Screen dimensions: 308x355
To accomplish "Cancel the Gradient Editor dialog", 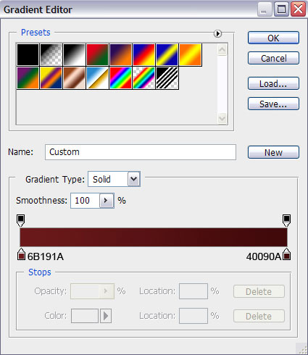I will pos(273,58).
